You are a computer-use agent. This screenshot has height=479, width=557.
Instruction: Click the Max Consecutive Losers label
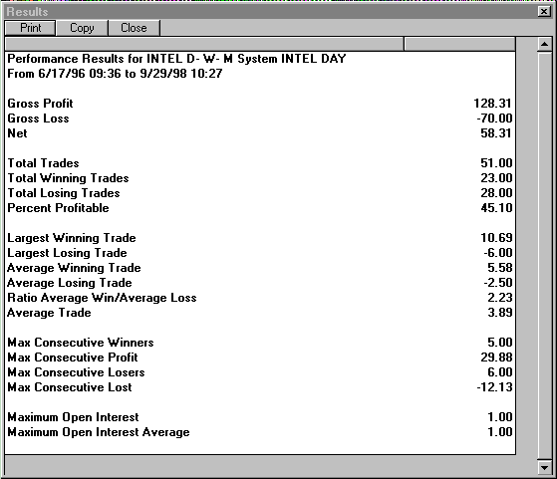pos(76,372)
